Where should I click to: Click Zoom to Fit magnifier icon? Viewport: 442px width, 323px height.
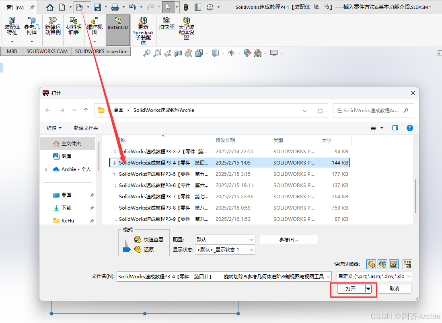click(x=146, y=53)
